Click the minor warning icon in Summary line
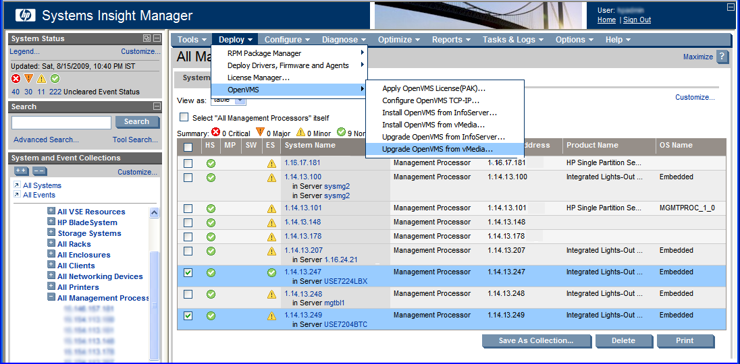Image resolution: width=740 pixels, height=364 pixels. (x=300, y=132)
